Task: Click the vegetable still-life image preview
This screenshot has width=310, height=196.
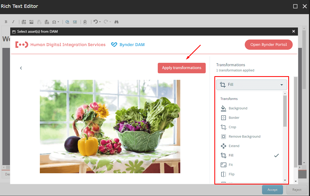Action: point(110,126)
